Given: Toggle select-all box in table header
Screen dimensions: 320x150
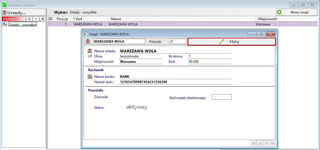Looking at the screenshot, I should (x=50, y=19).
